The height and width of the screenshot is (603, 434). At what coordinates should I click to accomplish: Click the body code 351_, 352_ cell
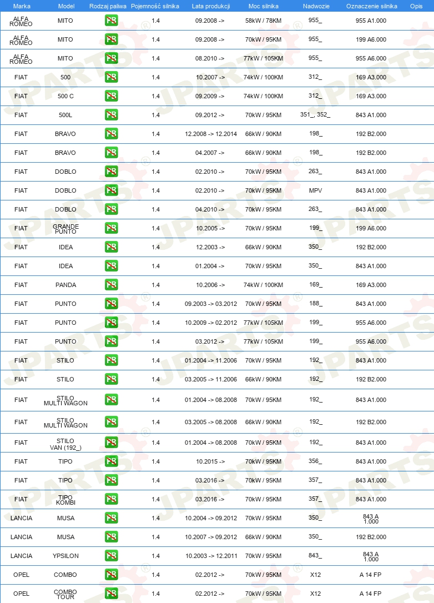click(315, 114)
